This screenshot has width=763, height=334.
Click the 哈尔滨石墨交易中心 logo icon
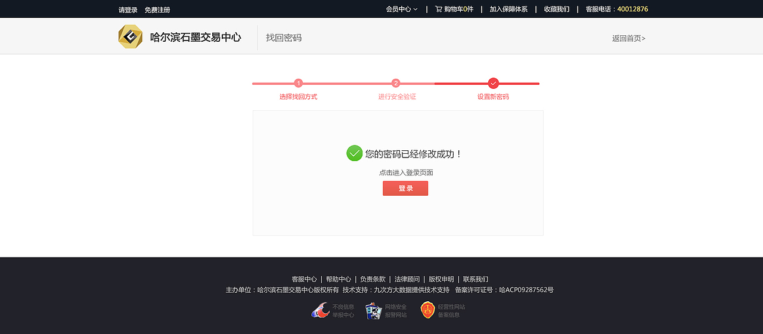130,37
